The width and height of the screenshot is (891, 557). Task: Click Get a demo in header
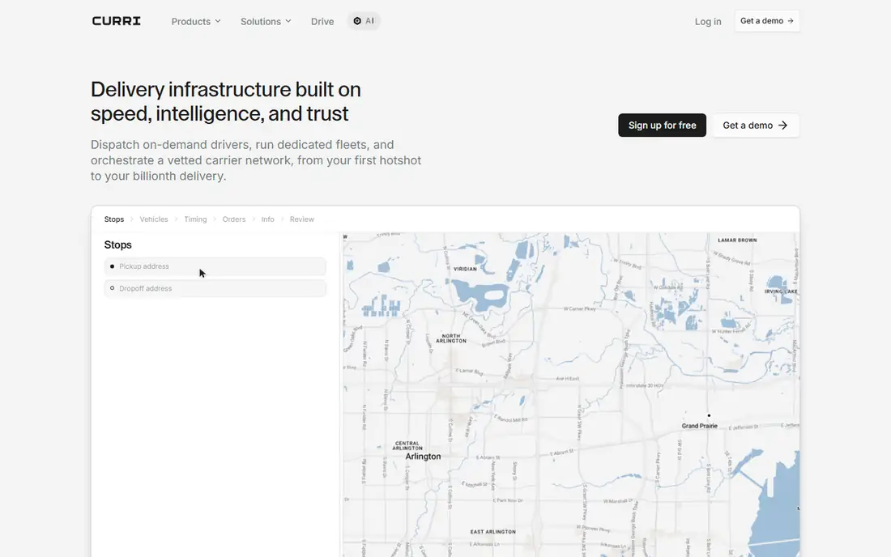point(766,21)
